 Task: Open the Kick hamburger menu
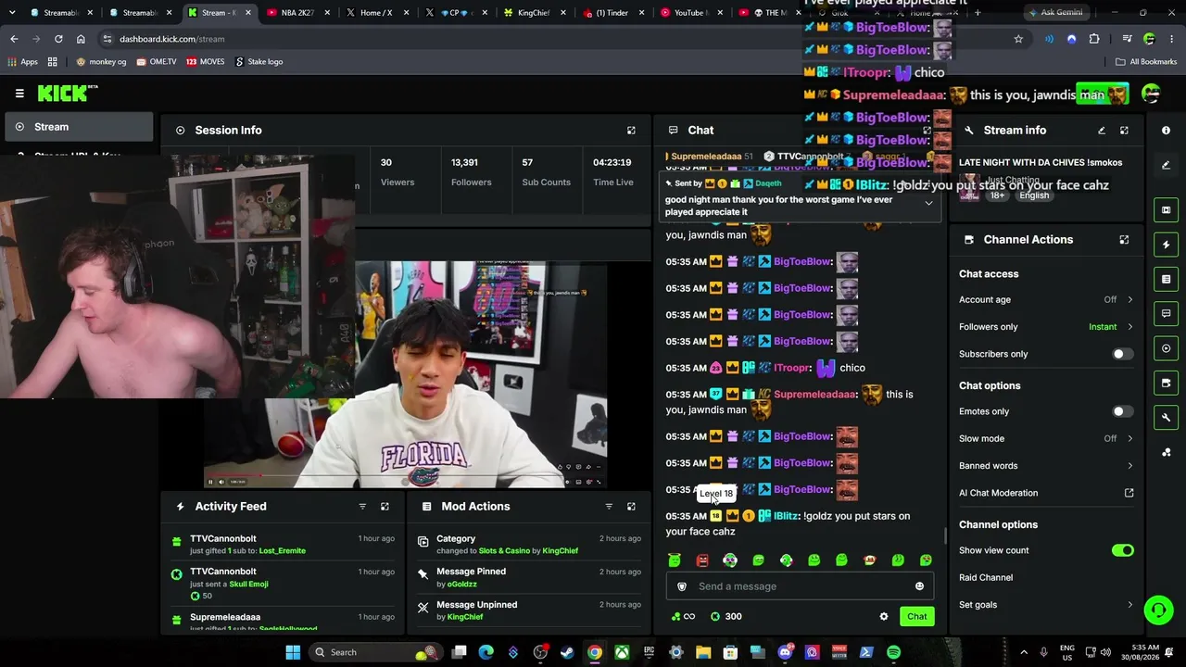[19, 93]
